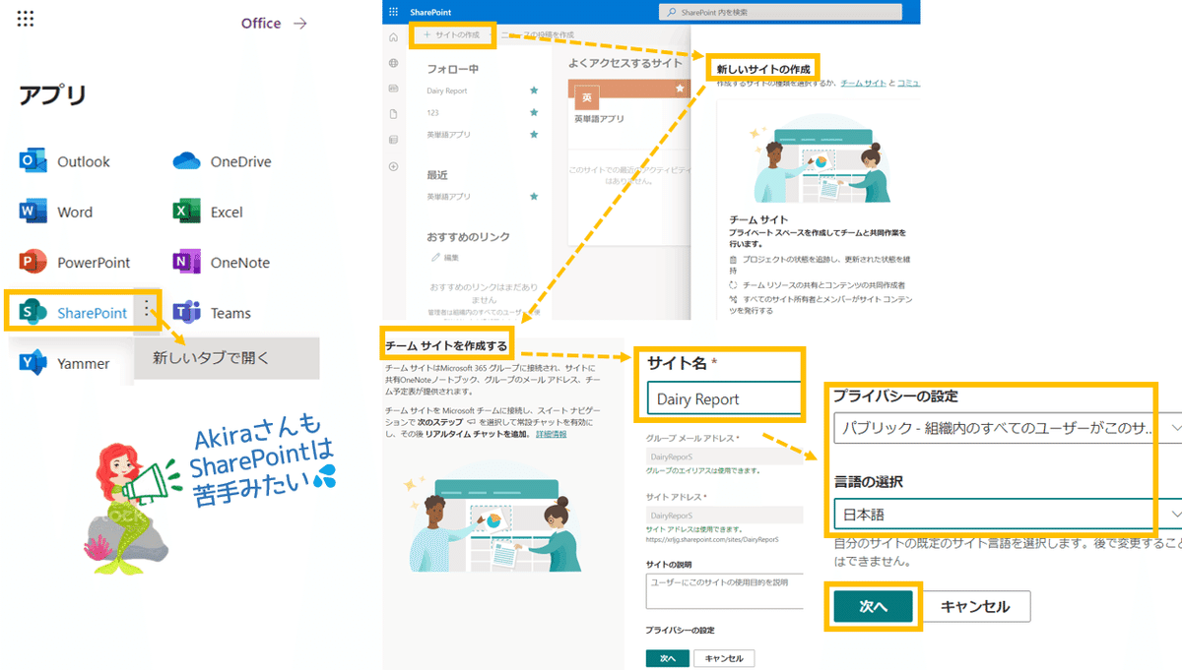Screen dimensions: 1182x670
Task: Click the サイト名 field containing Dairy Report
Action: [x=725, y=399]
